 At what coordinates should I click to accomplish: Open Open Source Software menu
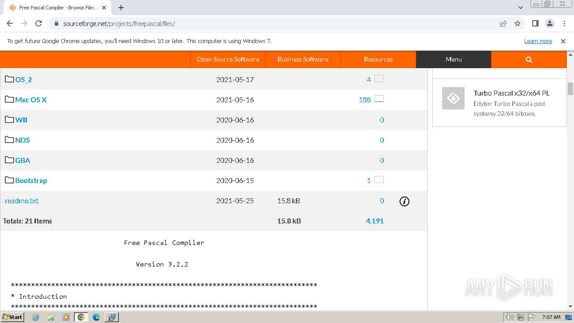[228, 59]
